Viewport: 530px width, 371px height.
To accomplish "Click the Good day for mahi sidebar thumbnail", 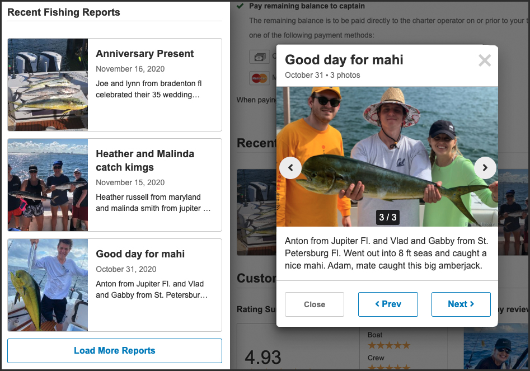I will click(x=48, y=285).
